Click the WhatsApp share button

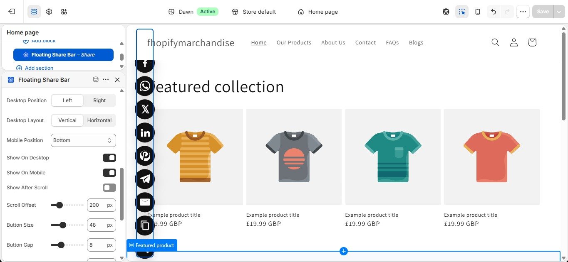click(145, 86)
